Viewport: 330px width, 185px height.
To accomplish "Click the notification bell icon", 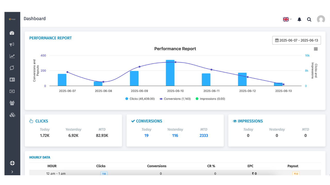I will 299,20.
